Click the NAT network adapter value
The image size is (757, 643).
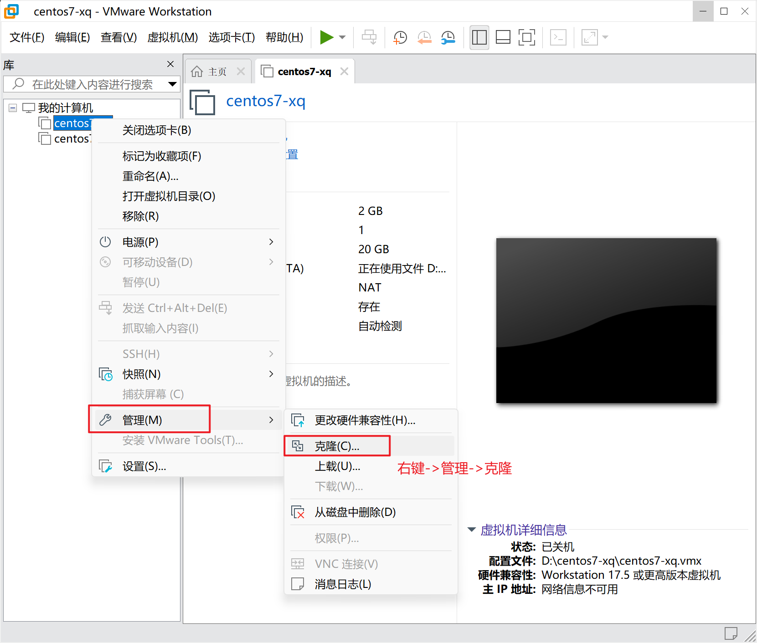pyautogui.click(x=370, y=288)
